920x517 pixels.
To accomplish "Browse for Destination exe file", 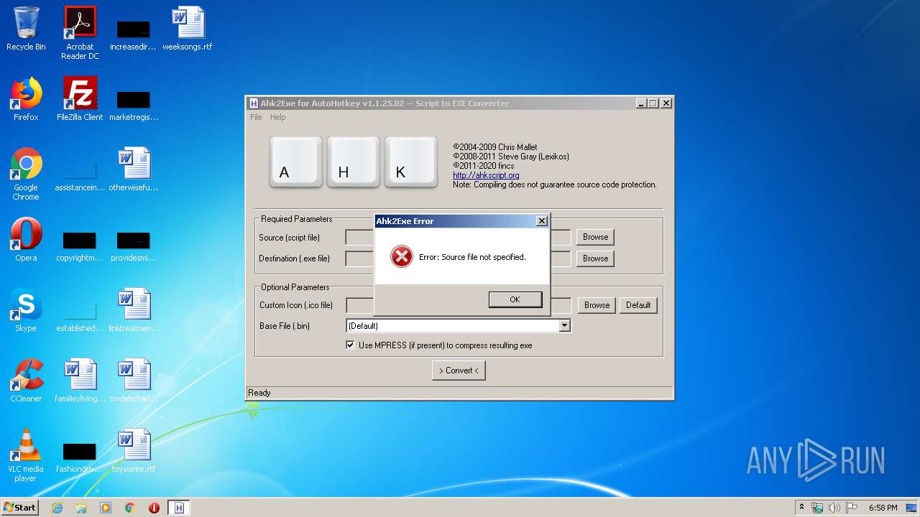I will [x=595, y=258].
